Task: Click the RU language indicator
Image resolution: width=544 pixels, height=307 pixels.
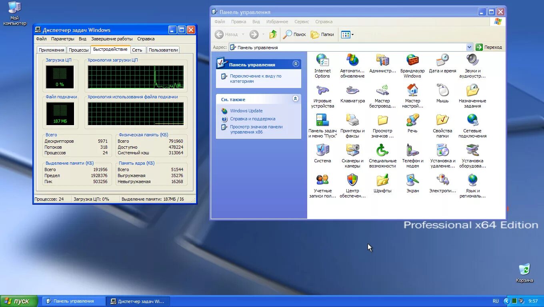Action: [x=496, y=301]
